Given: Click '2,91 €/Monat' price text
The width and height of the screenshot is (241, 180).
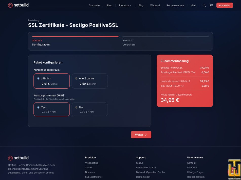Looking at the screenshot, I should [50, 84].
